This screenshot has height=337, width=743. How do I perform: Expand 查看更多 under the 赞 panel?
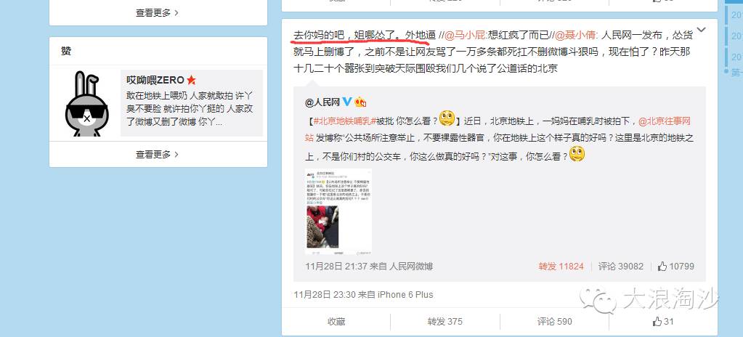pyautogui.click(x=158, y=155)
